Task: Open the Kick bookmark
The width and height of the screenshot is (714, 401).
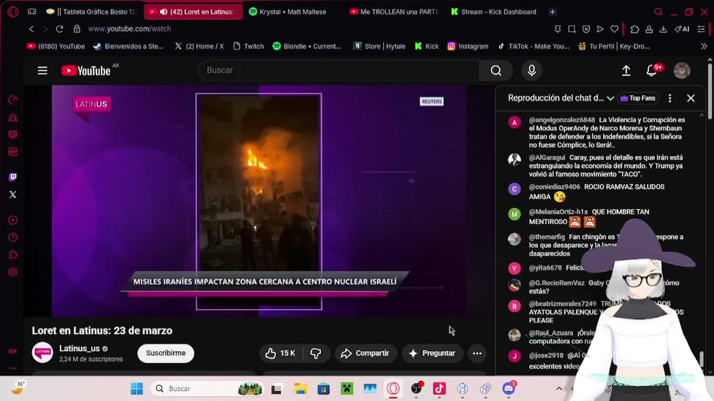Action: point(427,46)
